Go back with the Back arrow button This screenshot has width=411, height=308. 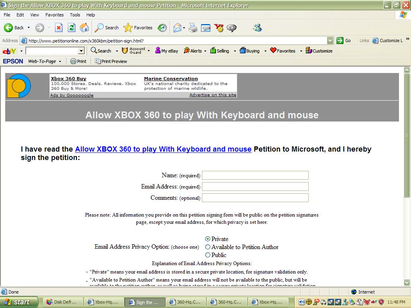[x=14, y=28]
